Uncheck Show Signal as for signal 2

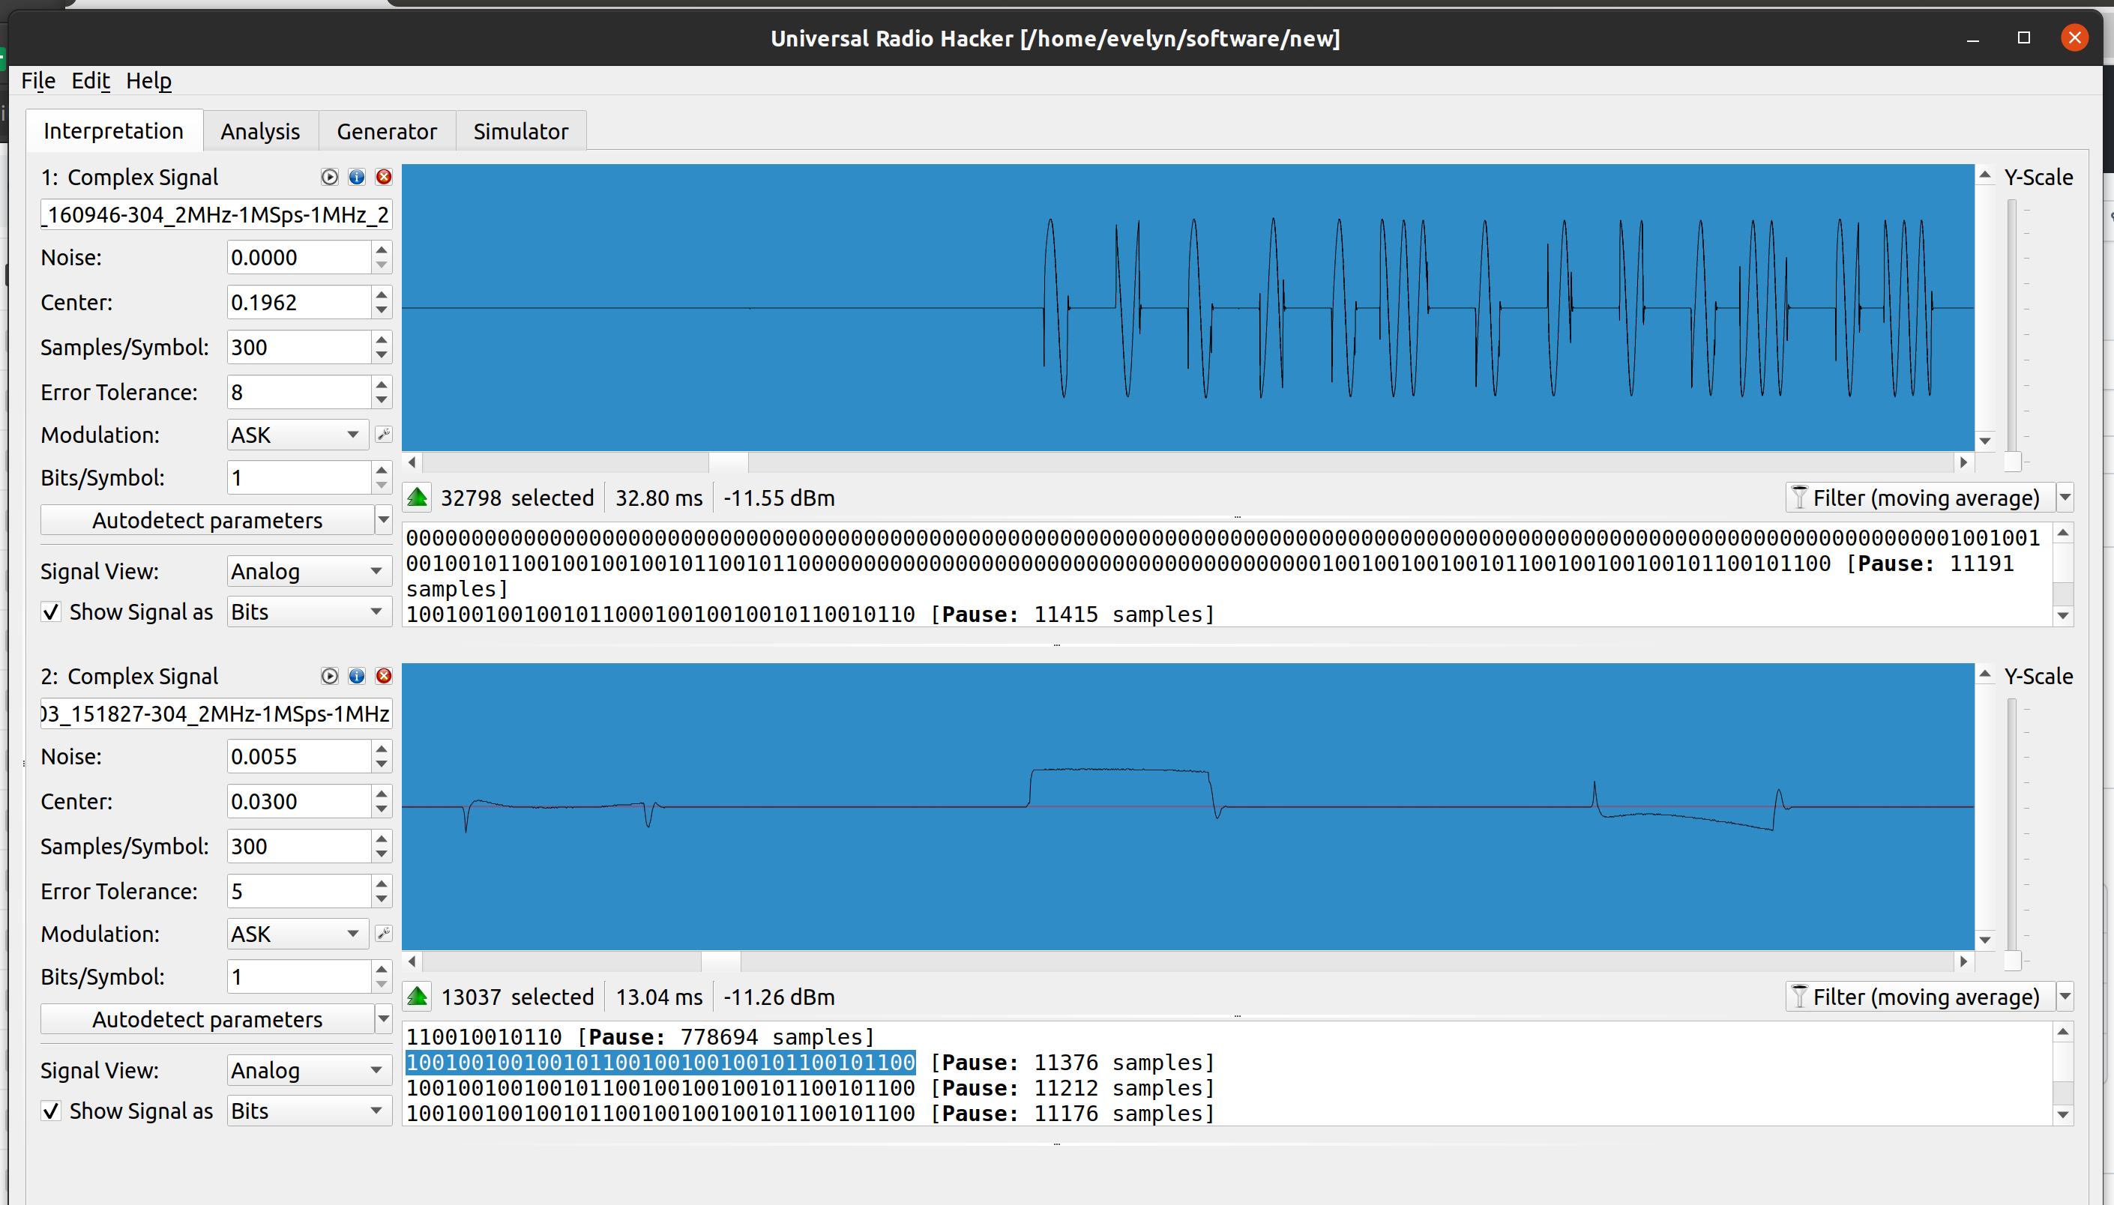coord(51,1111)
